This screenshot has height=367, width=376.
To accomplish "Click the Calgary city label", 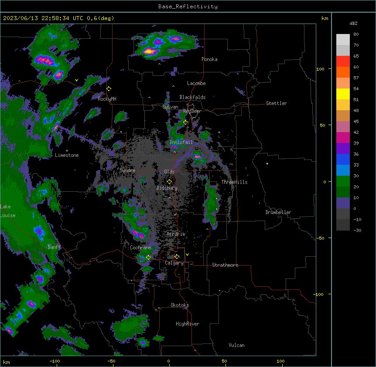I will coord(174,263).
